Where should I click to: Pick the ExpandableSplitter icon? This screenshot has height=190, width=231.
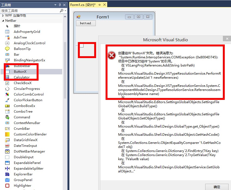coord(7,169)
